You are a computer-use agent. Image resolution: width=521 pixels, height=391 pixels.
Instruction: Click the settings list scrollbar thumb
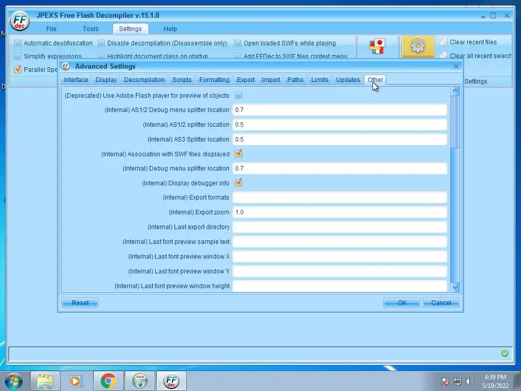tap(455, 122)
